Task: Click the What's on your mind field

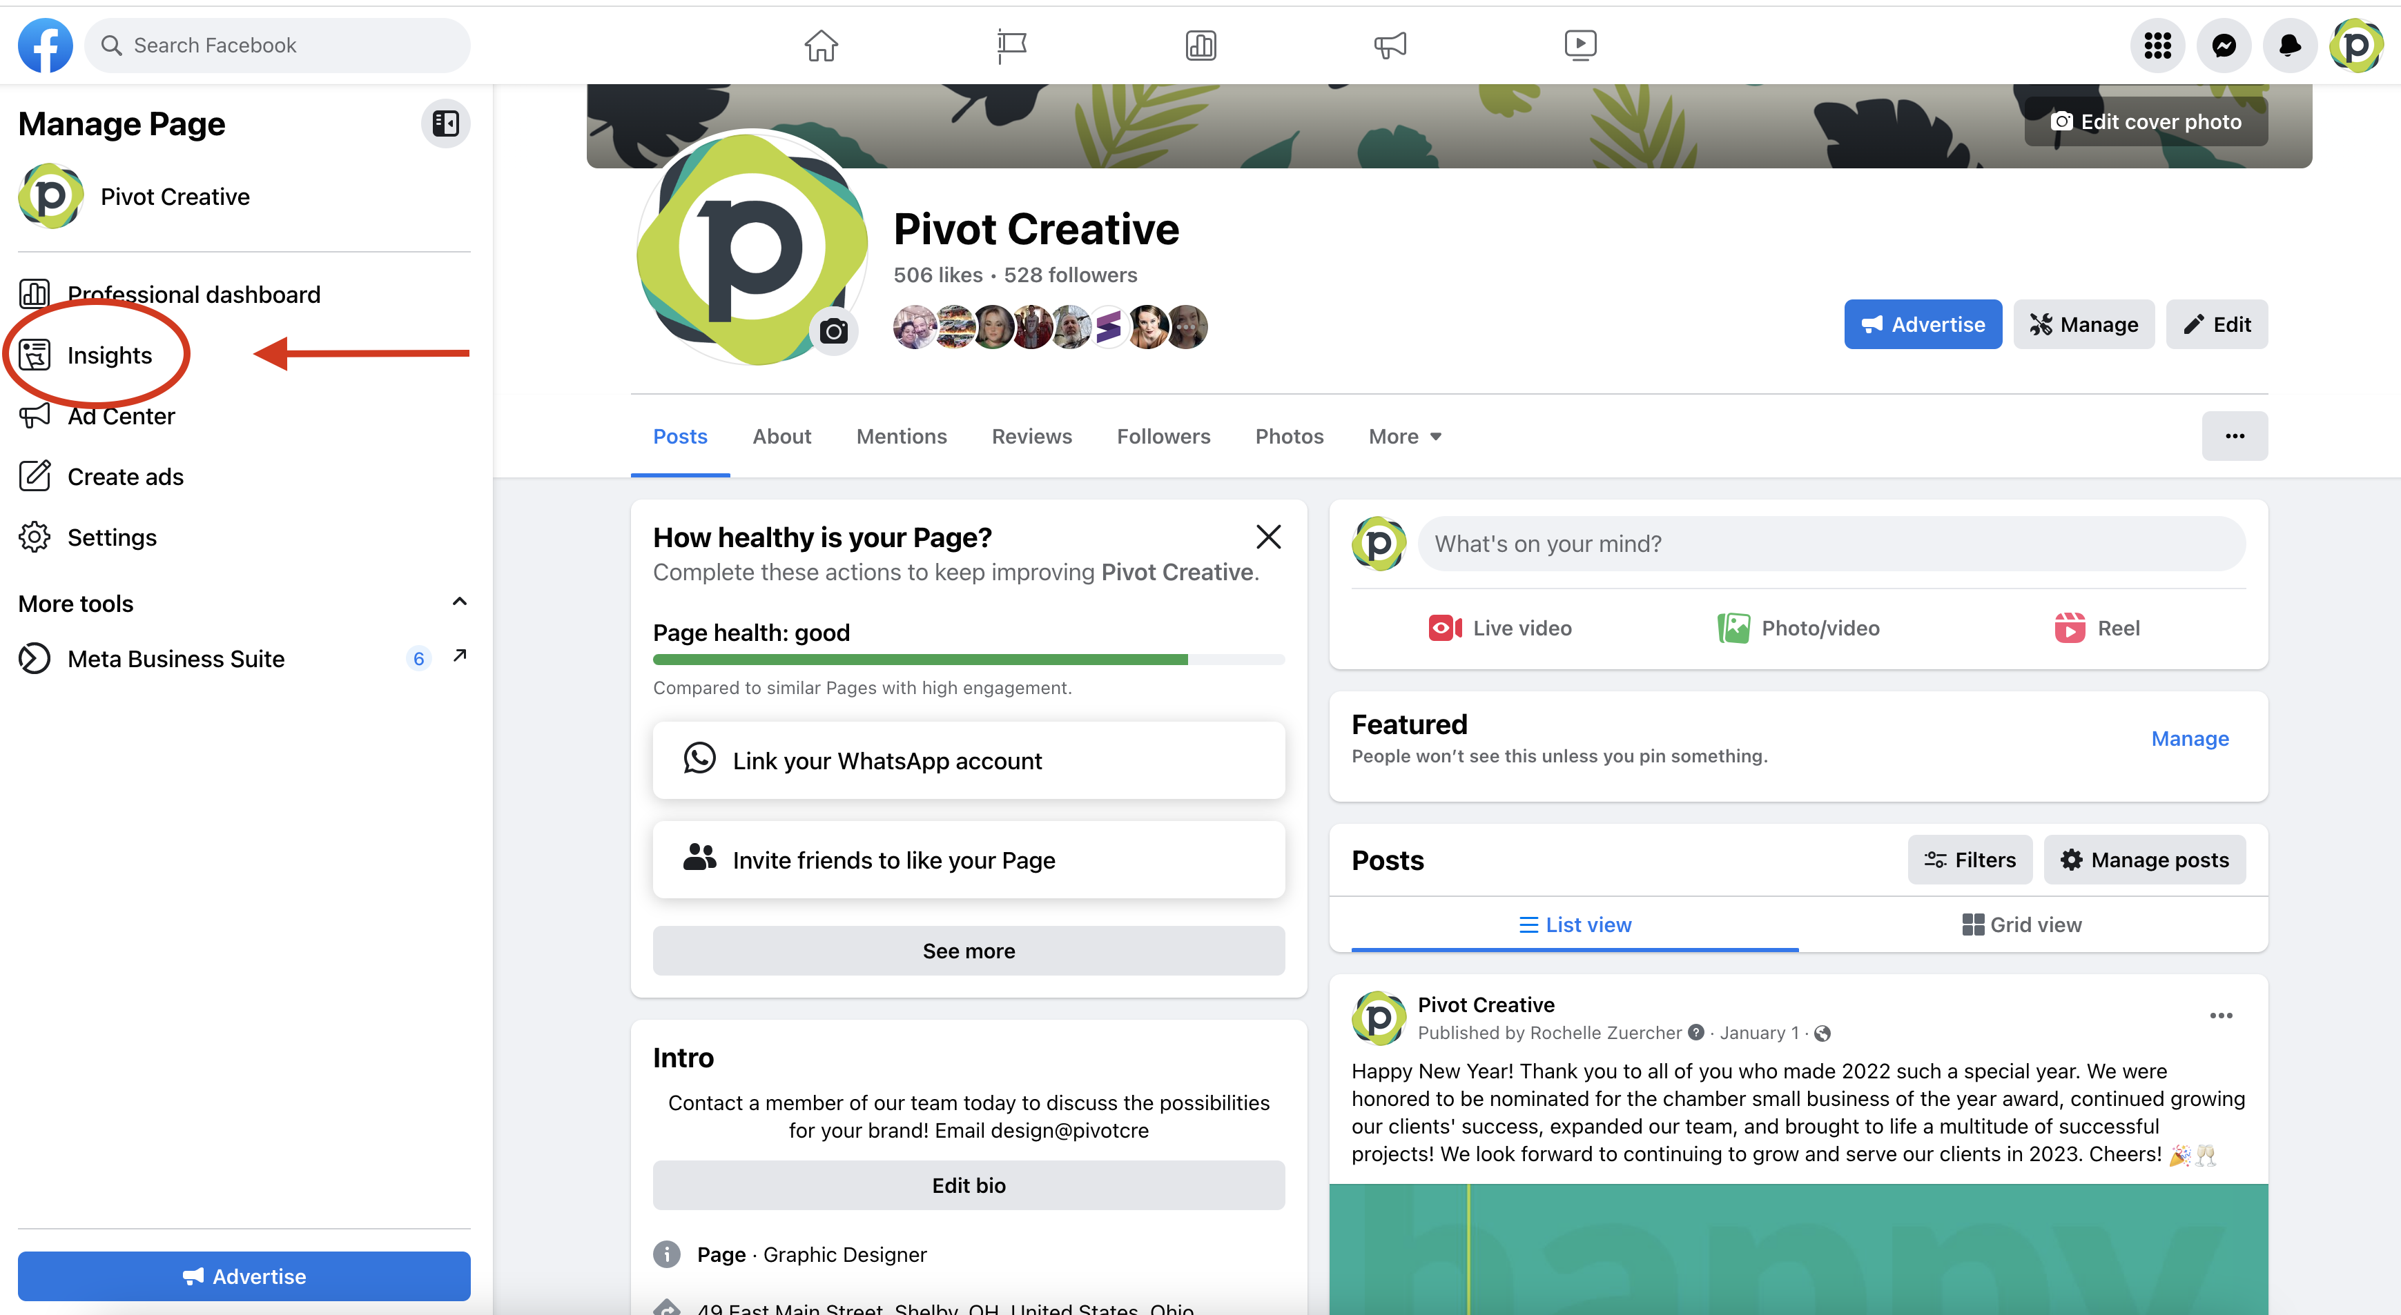Action: point(1831,543)
